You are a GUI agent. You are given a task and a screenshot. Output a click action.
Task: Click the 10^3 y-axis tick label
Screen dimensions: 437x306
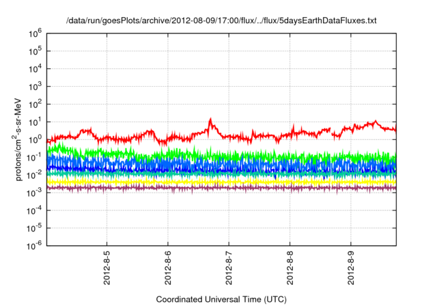35,86
